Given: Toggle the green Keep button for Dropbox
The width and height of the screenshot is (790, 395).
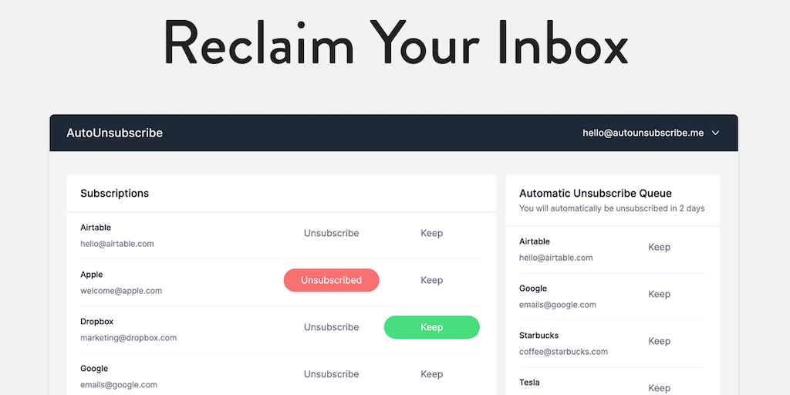Looking at the screenshot, I should click(x=431, y=327).
